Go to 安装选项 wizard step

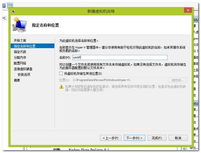click(24, 75)
